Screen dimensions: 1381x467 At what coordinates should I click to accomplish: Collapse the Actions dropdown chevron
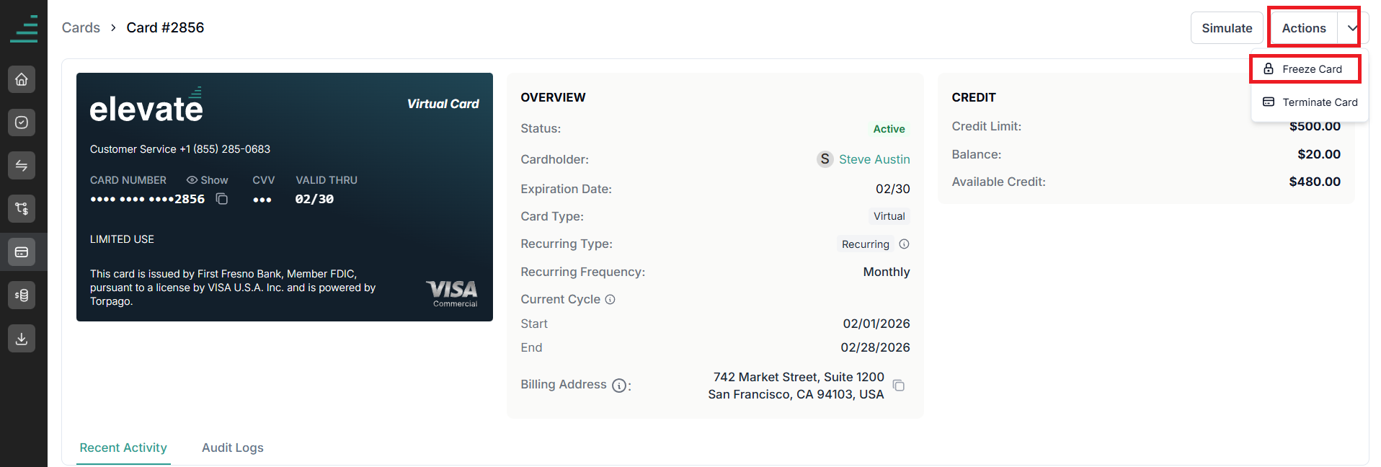(x=1353, y=28)
